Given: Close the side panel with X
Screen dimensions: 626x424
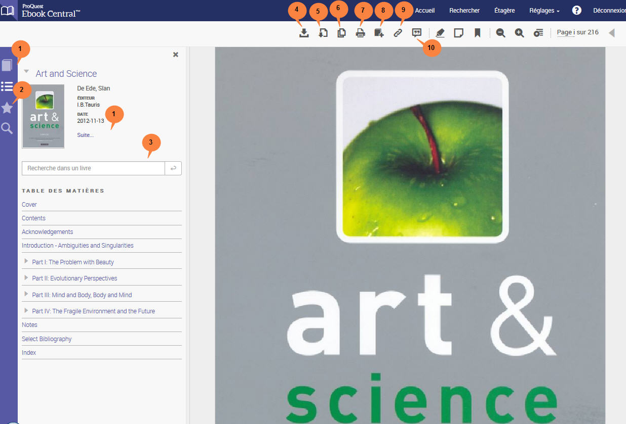Looking at the screenshot, I should 176,55.
